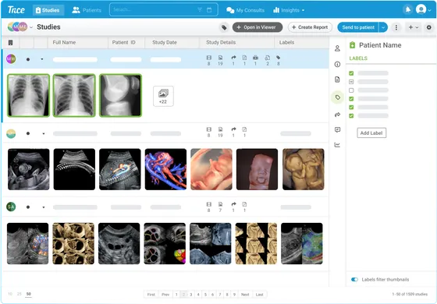Sort by the Full Name column

tap(64, 42)
